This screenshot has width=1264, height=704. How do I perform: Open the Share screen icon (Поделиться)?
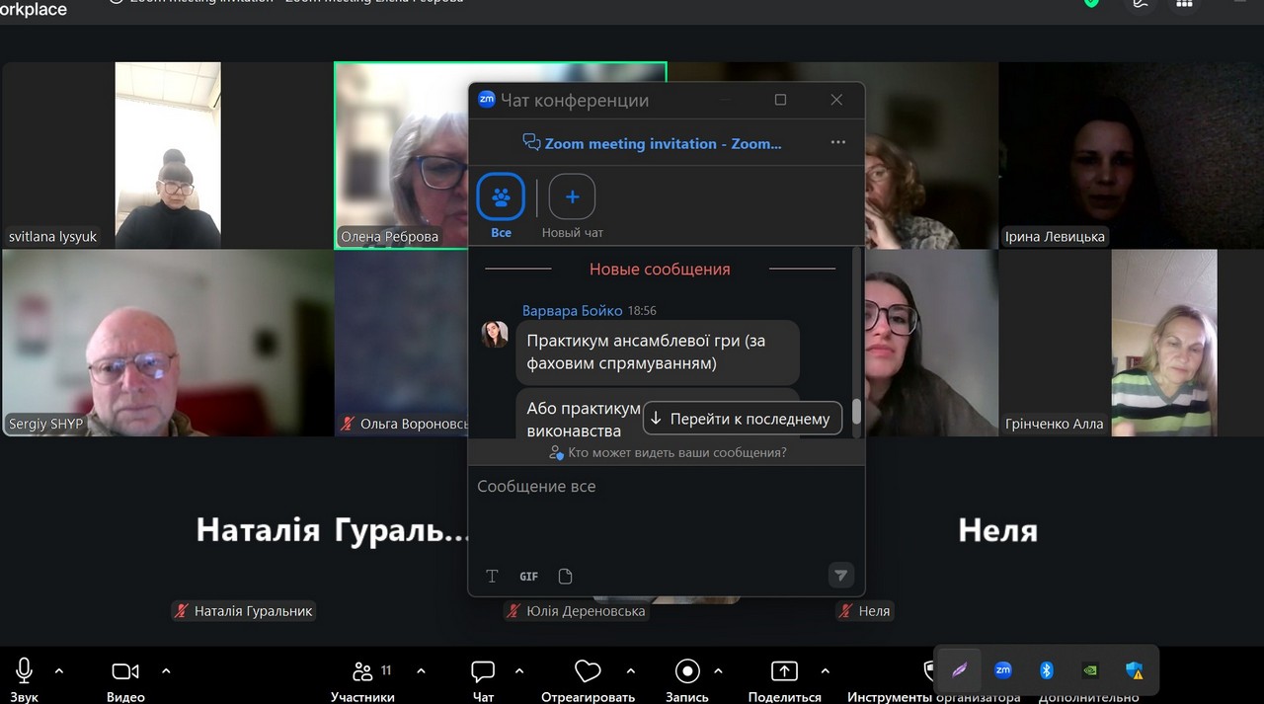click(784, 671)
